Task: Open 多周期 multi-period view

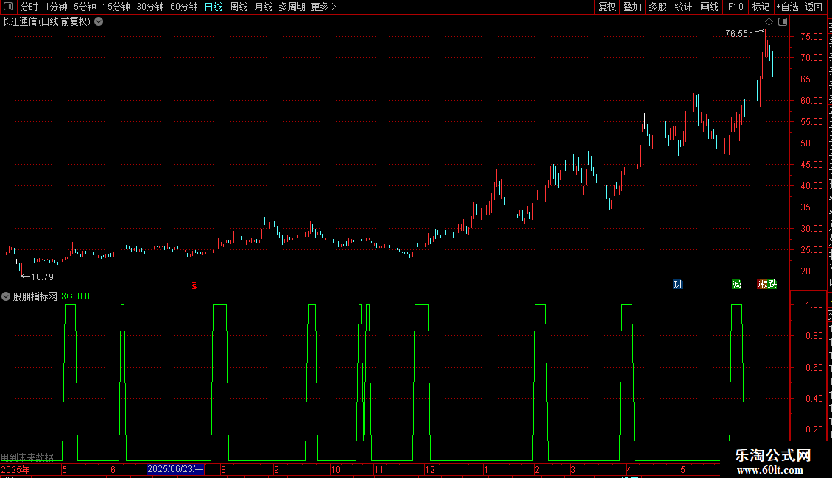Action: (292, 7)
